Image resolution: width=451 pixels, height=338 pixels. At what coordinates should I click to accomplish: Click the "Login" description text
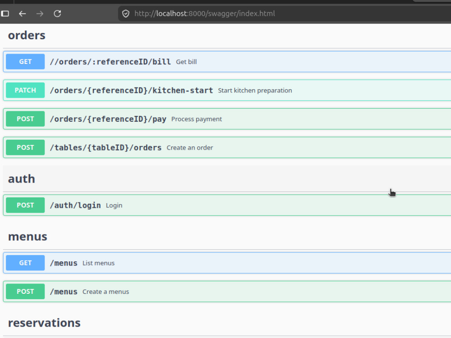(114, 205)
